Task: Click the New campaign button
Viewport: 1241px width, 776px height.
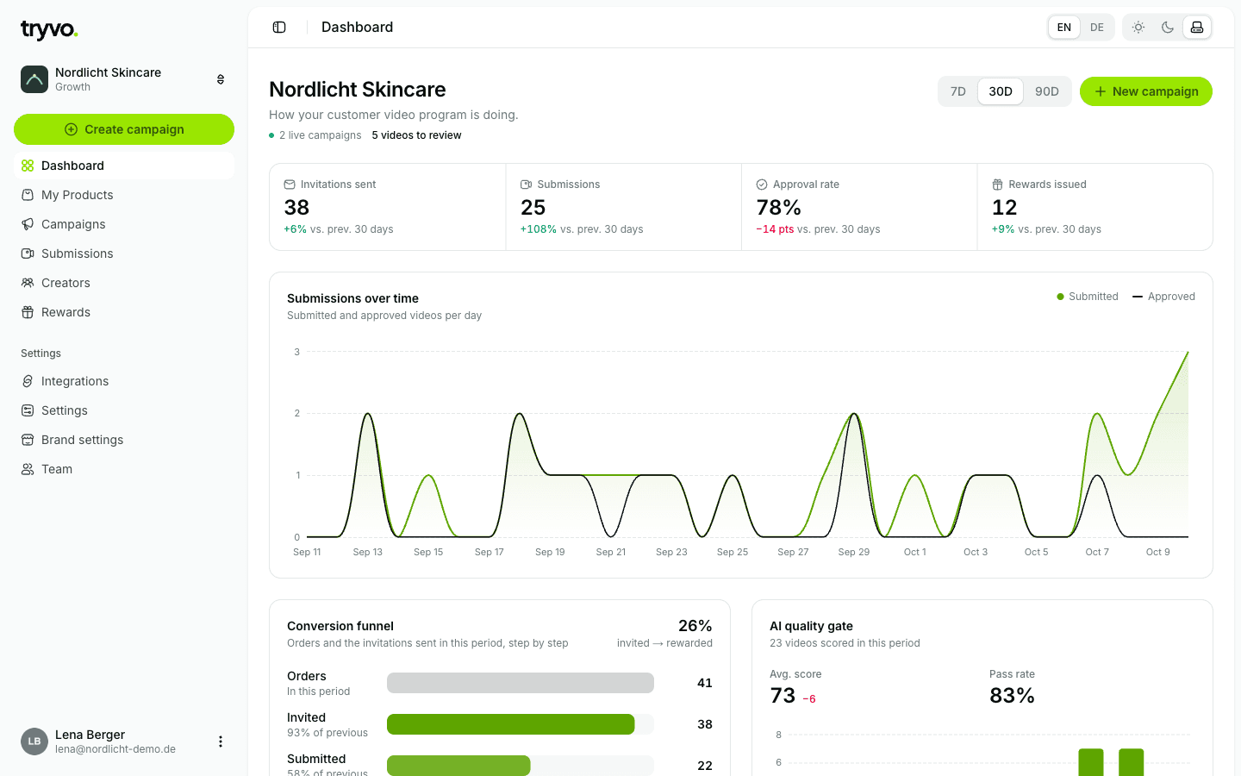Action: [x=1146, y=91]
